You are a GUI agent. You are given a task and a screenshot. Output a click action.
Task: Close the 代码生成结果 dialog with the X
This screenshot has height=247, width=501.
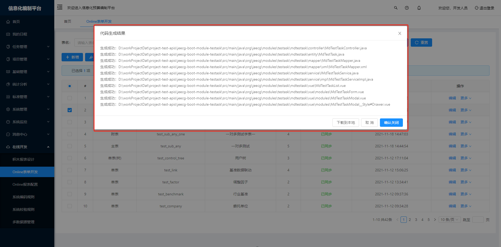click(399, 33)
